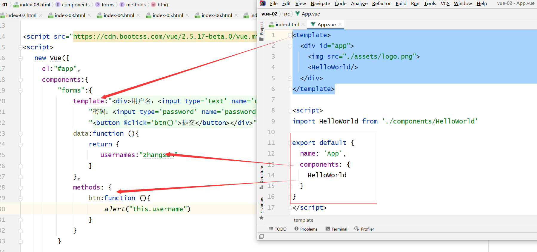Click HelloWorld text on line 14

327,175
